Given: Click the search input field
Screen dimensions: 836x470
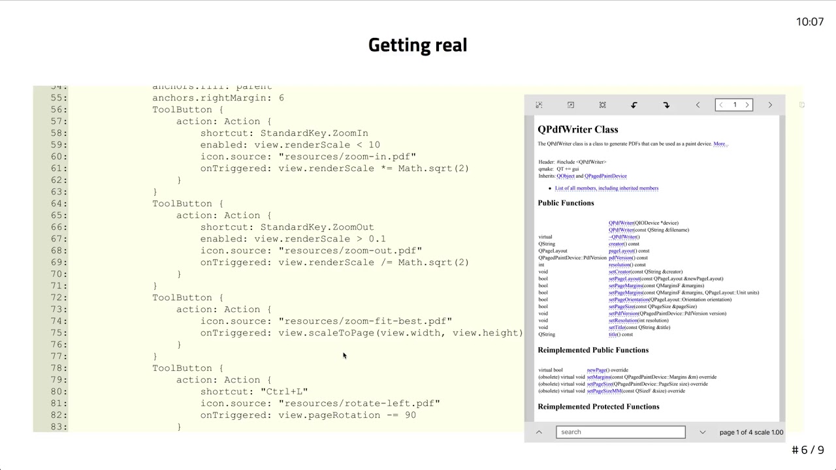Looking at the screenshot, I should (x=620, y=432).
